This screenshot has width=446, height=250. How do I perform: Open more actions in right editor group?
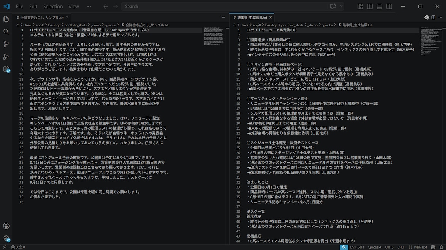pyautogui.click(x=440, y=17)
